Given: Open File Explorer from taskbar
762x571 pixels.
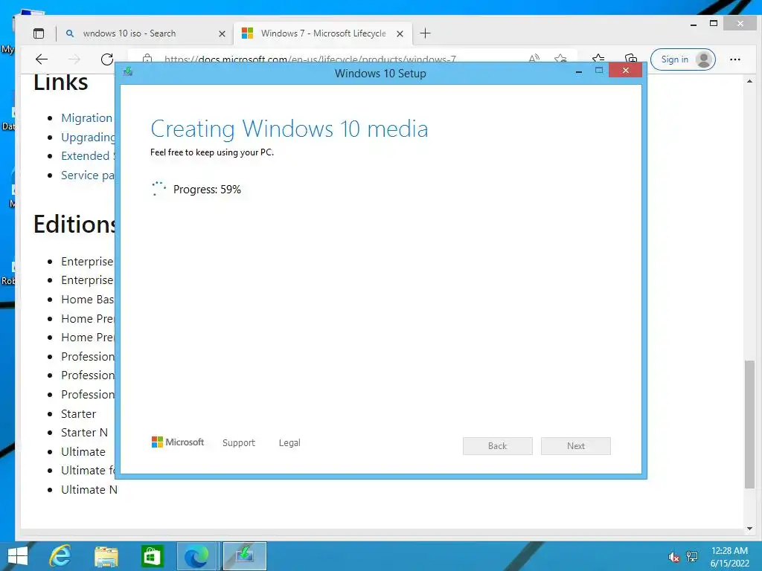Looking at the screenshot, I should (106, 556).
